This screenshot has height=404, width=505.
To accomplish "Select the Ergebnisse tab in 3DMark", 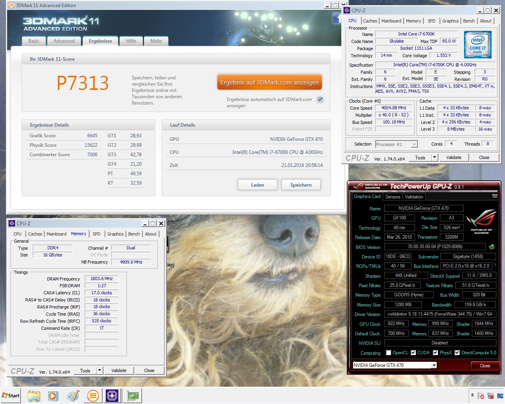I will click(x=100, y=41).
